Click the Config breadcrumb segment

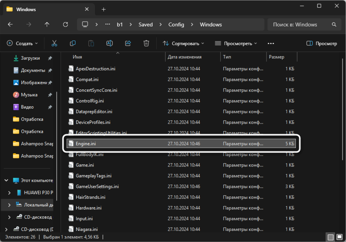pyautogui.click(x=176, y=24)
